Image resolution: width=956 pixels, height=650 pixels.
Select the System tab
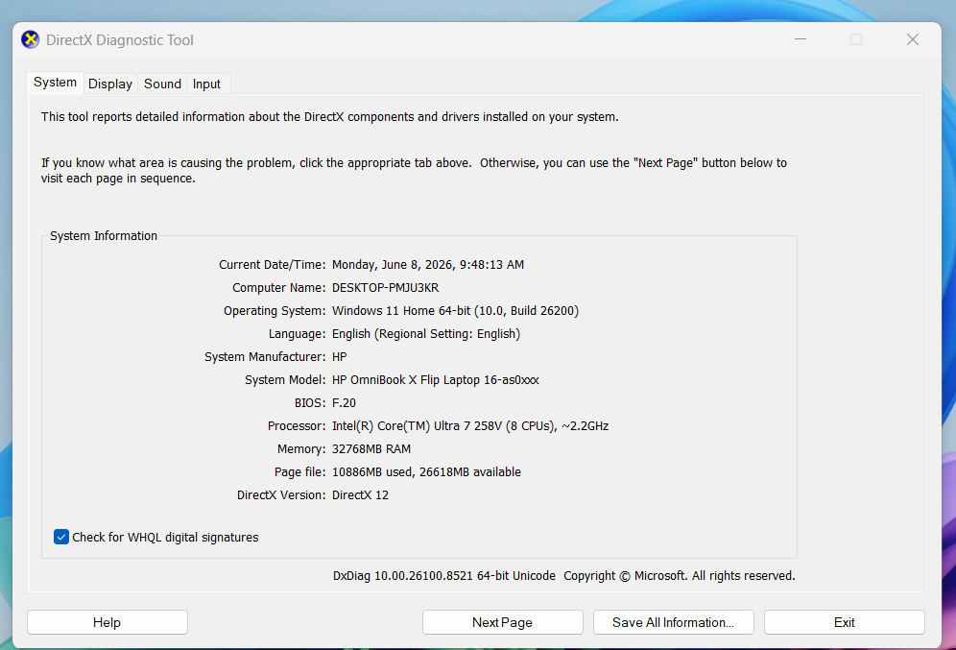55,83
